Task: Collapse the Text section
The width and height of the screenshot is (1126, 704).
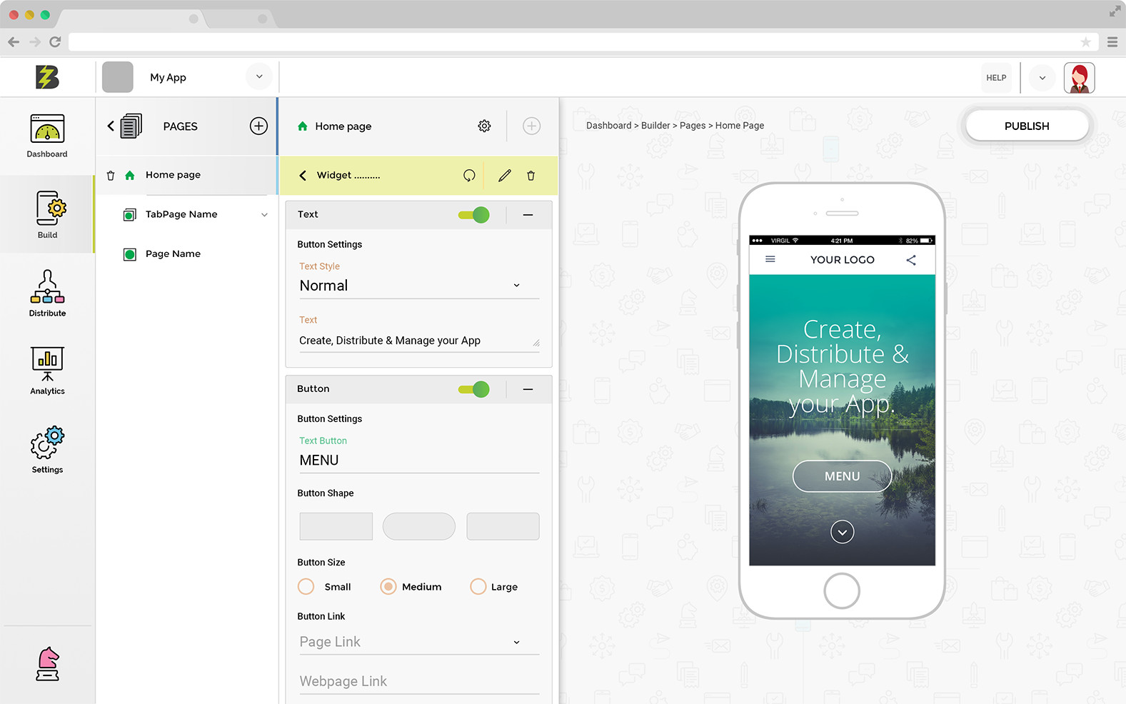Action: [x=528, y=215]
